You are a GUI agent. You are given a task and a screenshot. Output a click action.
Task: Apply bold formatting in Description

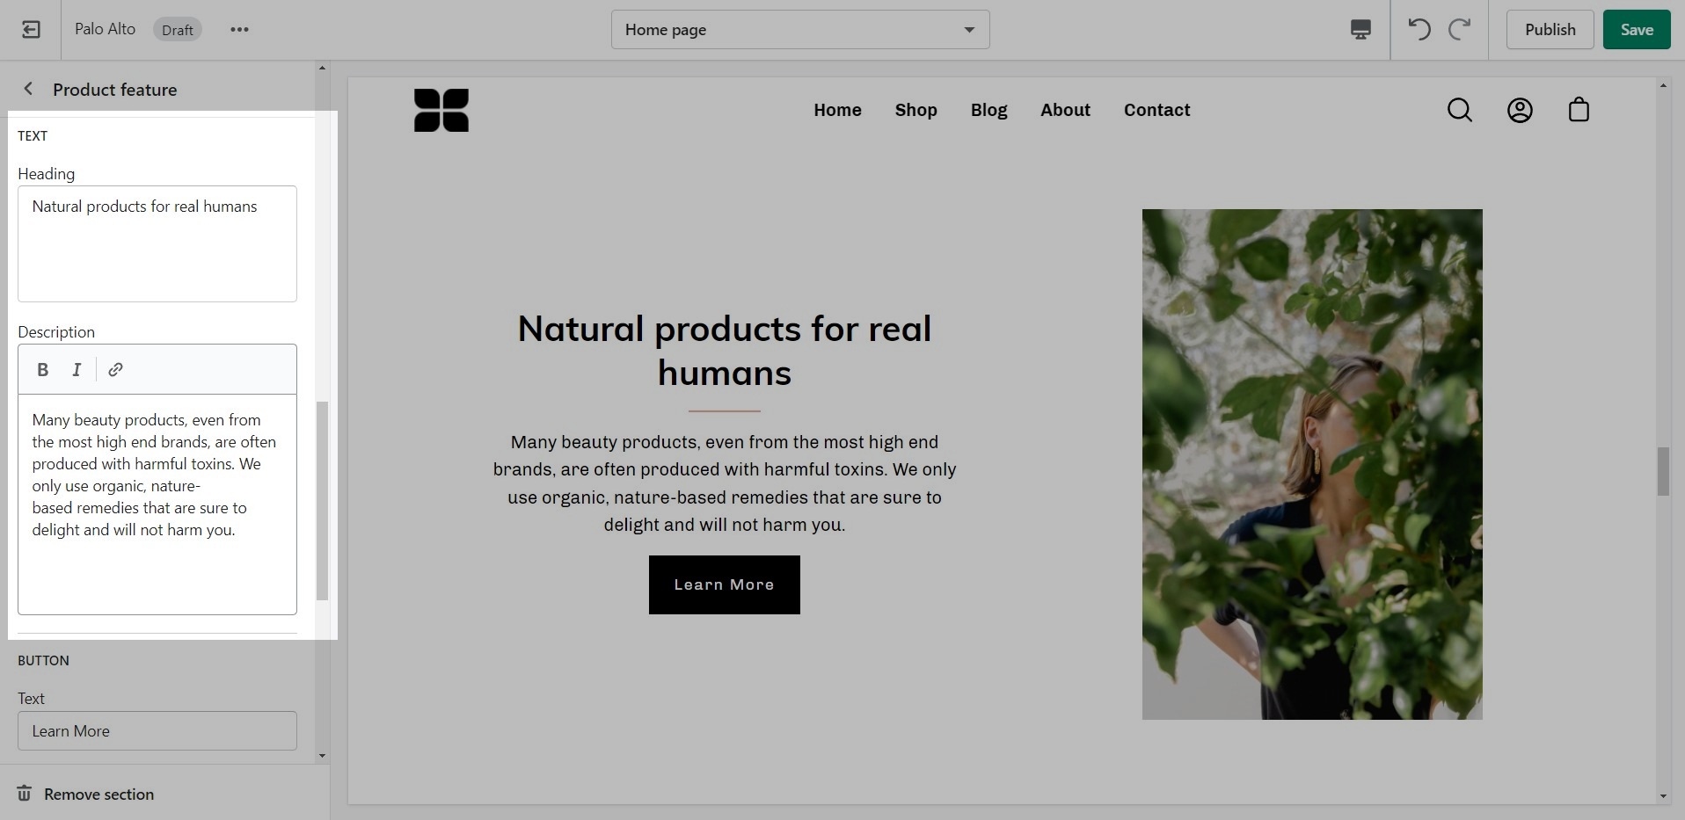pos(42,370)
